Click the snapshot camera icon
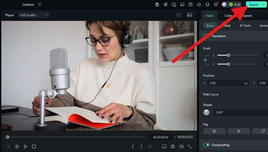The height and width of the screenshot is (152, 268). [173, 147]
